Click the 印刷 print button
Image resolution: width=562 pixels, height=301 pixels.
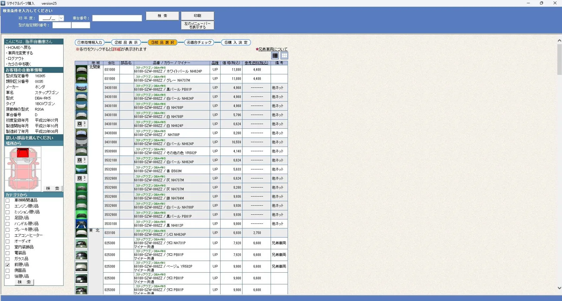click(x=197, y=16)
